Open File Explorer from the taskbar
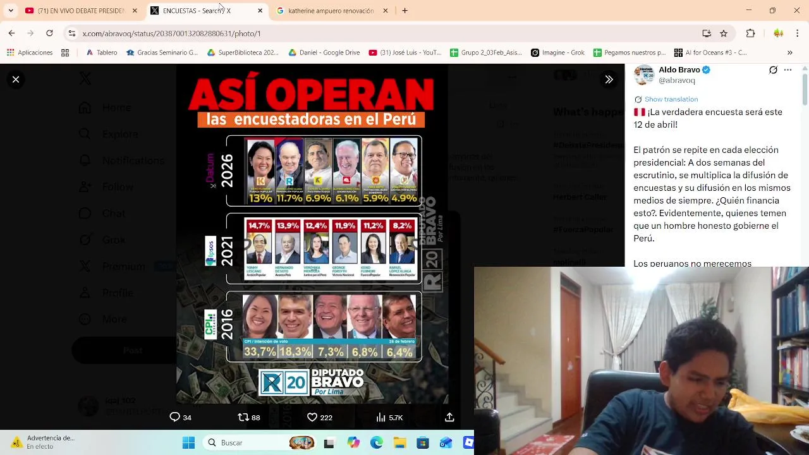Image resolution: width=809 pixels, height=455 pixels. (x=399, y=443)
